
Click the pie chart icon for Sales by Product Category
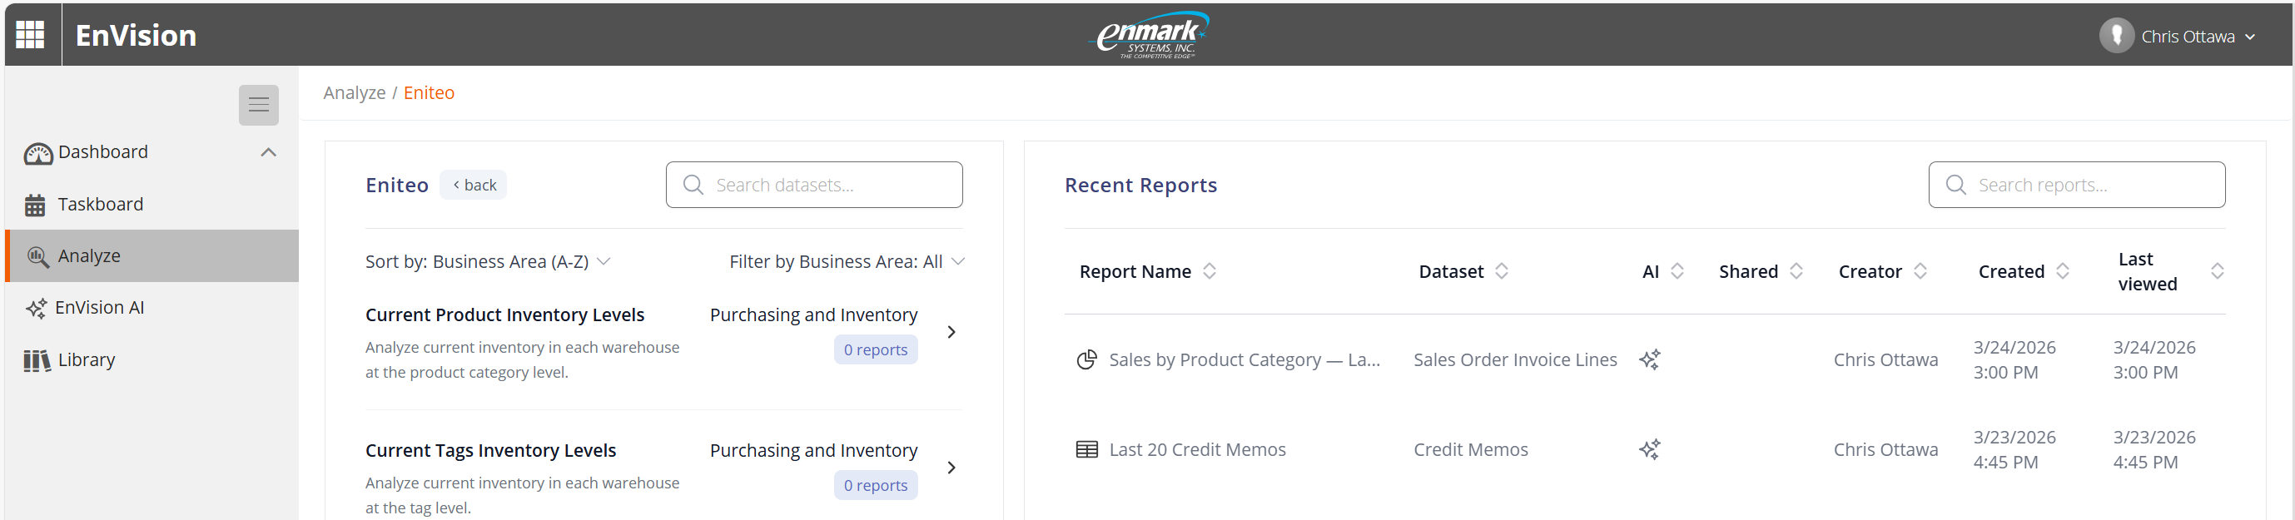pos(1087,359)
